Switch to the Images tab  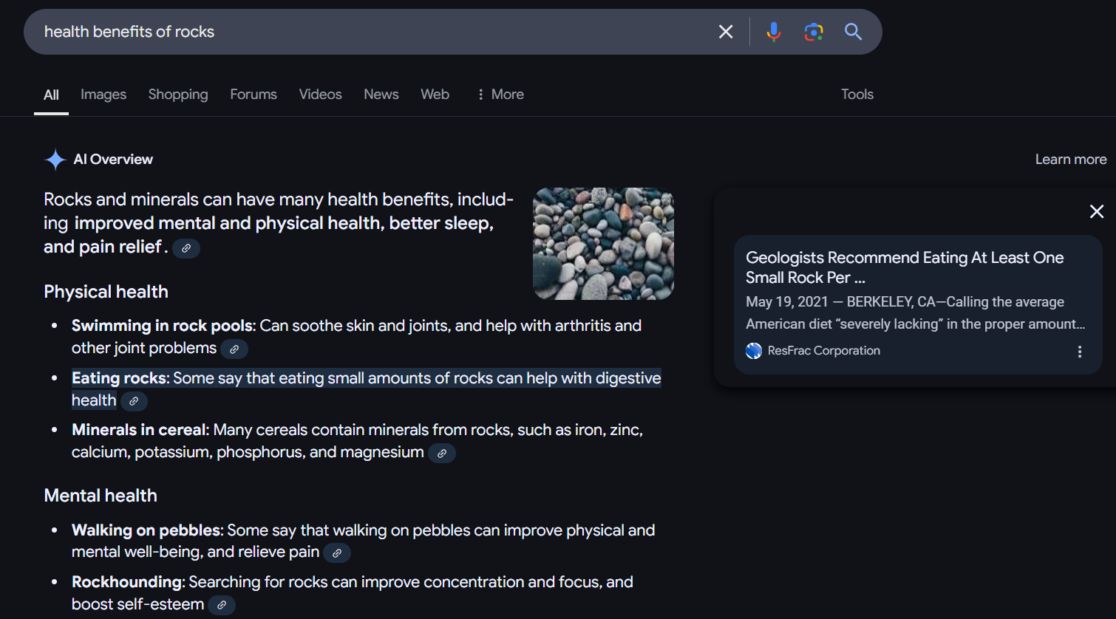point(103,95)
